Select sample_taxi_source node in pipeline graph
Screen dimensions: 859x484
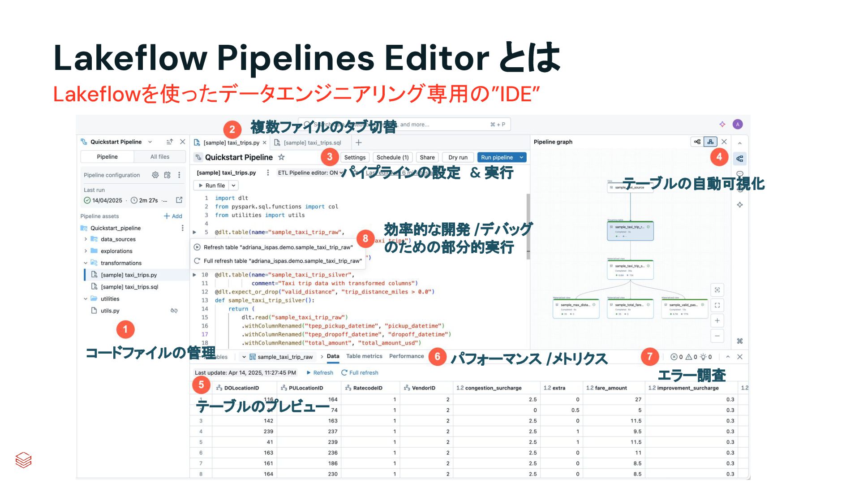tap(630, 187)
